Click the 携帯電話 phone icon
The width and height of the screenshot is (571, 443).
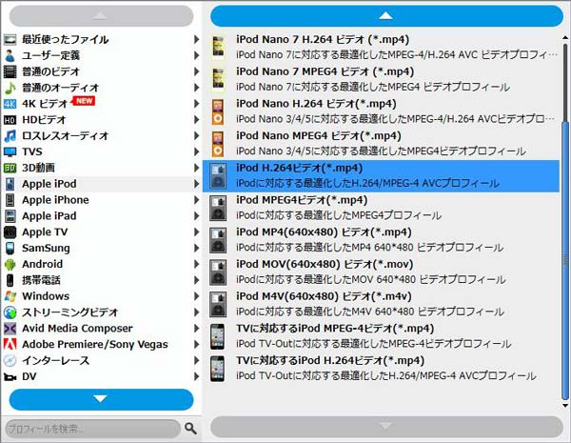[10, 280]
